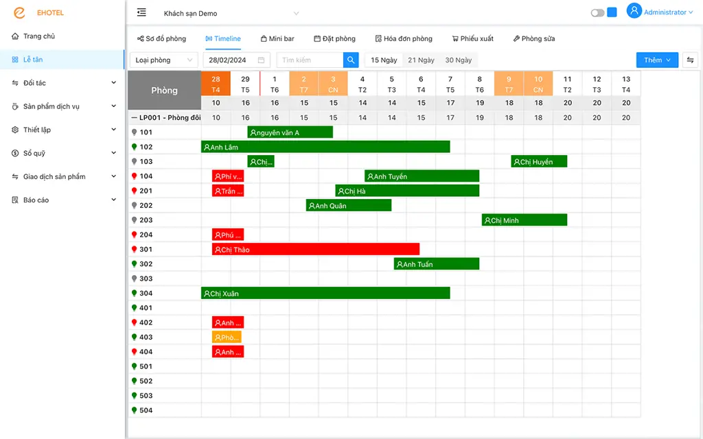Click the search magnifier button
This screenshot has height=439, width=703.
351,60
